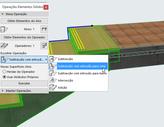Select Herdar do Operador radio button
The image size is (164, 127).
(x=4, y=72)
